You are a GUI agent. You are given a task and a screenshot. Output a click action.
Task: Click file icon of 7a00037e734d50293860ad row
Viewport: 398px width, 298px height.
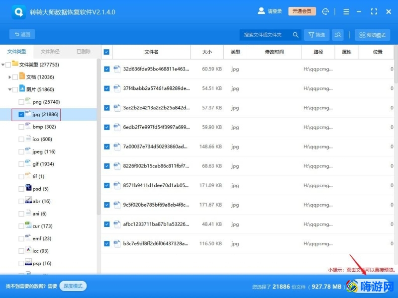pyautogui.click(x=117, y=147)
